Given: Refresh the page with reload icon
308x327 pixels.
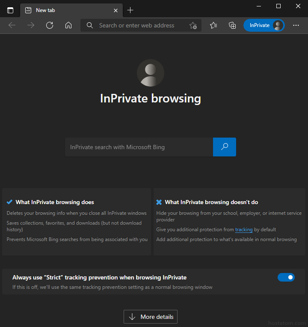Looking at the screenshot, I should tap(50, 25).
